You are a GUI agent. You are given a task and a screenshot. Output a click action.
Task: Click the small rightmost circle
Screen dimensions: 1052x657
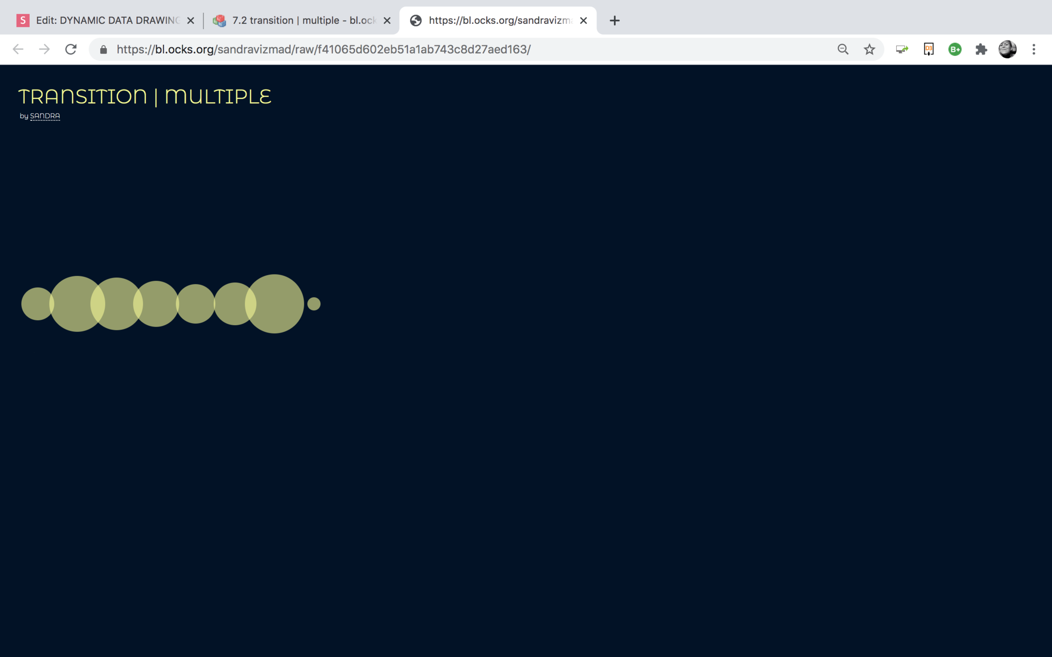coord(314,304)
